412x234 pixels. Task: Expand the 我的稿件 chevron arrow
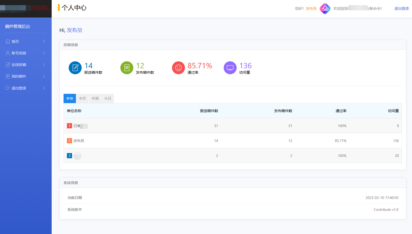pyautogui.click(x=44, y=76)
